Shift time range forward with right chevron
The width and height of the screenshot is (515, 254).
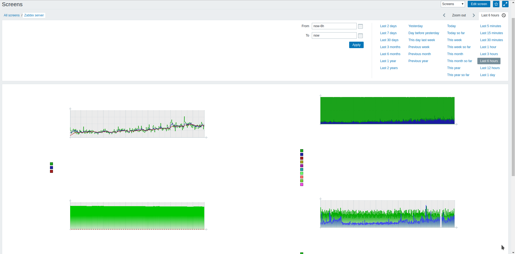click(474, 15)
